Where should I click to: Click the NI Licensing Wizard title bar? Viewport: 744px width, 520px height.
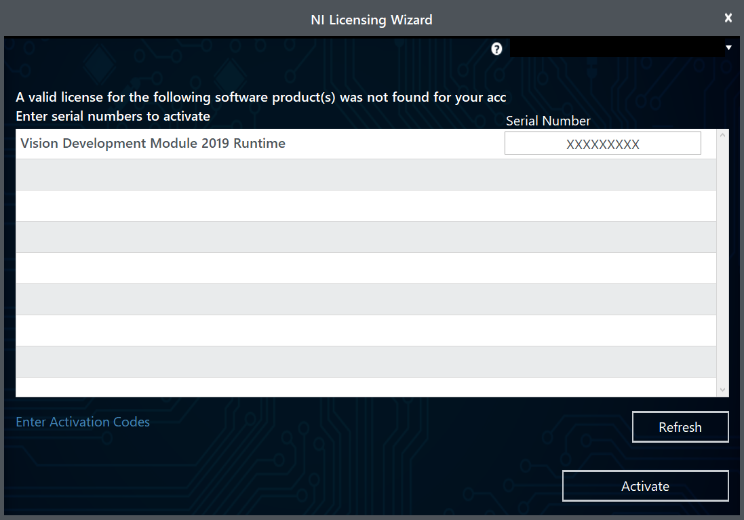coord(372,20)
